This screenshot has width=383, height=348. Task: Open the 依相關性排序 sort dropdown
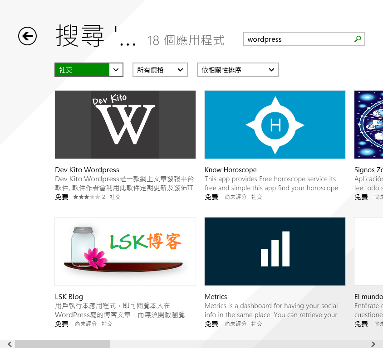pyautogui.click(x=238, y=70)
